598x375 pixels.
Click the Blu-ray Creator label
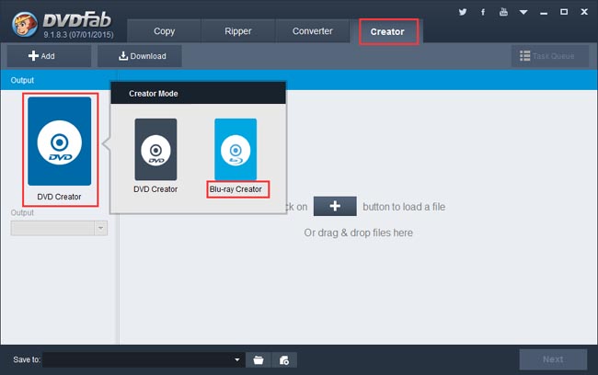point(236,189)
